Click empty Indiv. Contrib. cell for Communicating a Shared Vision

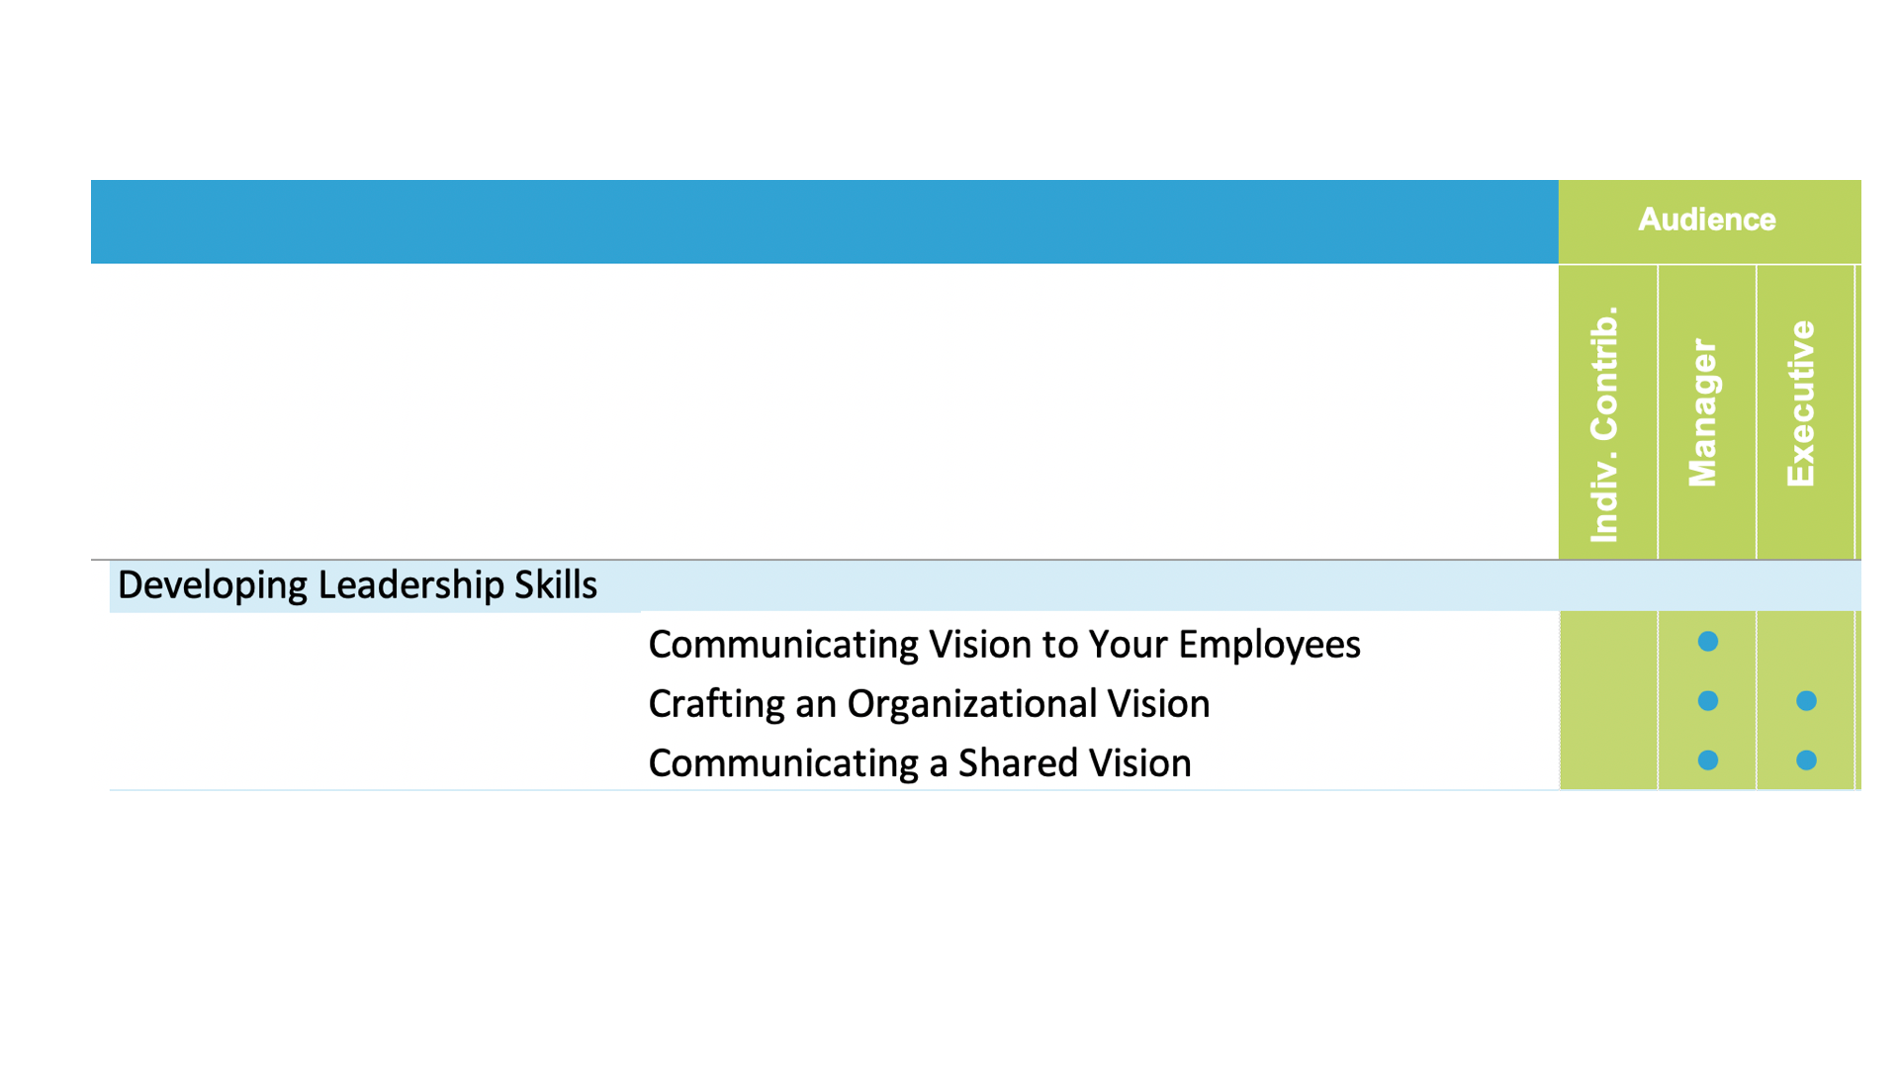[1608, 760]
